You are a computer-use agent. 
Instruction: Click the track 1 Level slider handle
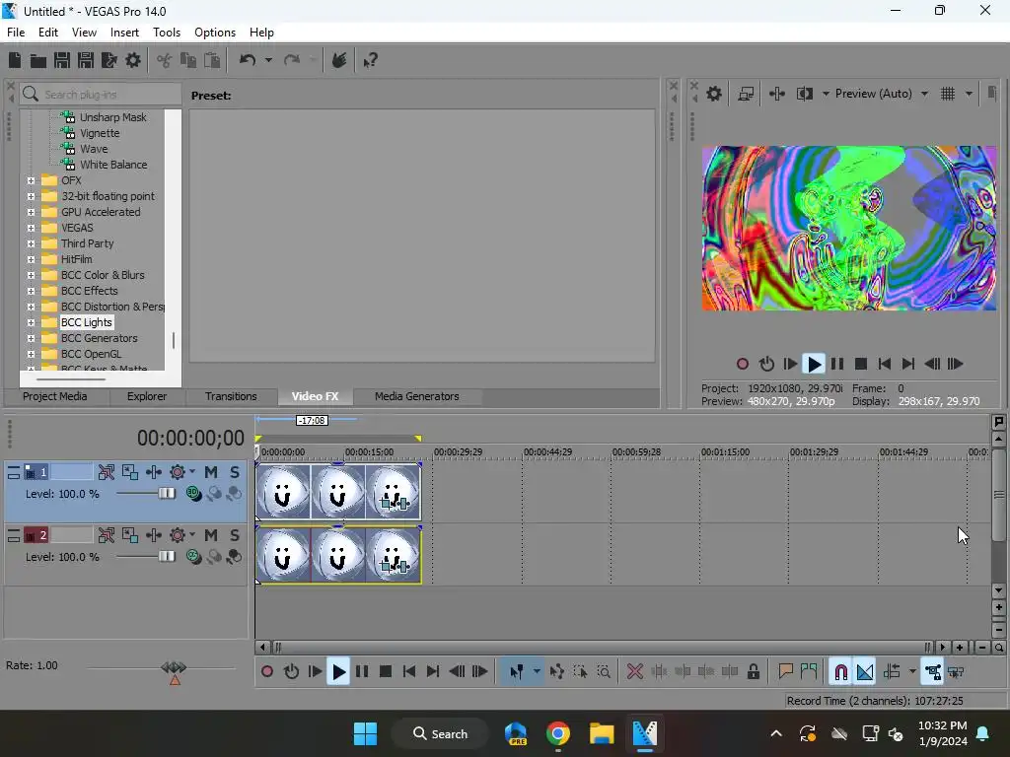[x=166, y=494]
